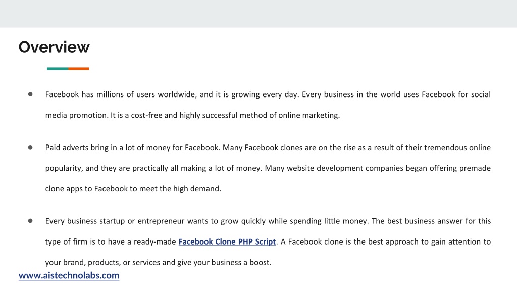Select the teal segment of the title underline
Image resolution: width=517 pixels, height=291 pixels.
click(x=58, y=69)
